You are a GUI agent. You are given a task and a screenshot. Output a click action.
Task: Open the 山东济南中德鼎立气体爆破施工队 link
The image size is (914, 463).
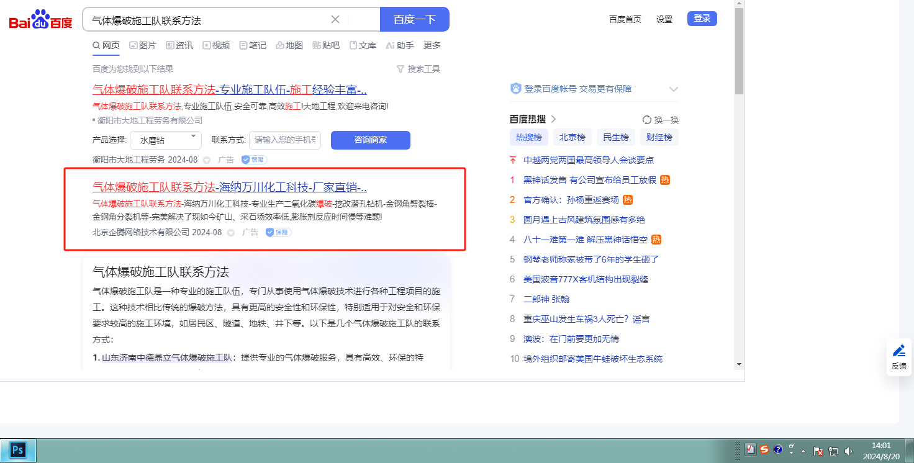(x=166, y=357)
